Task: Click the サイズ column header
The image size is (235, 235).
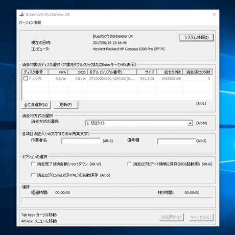Action: point(147,72)
